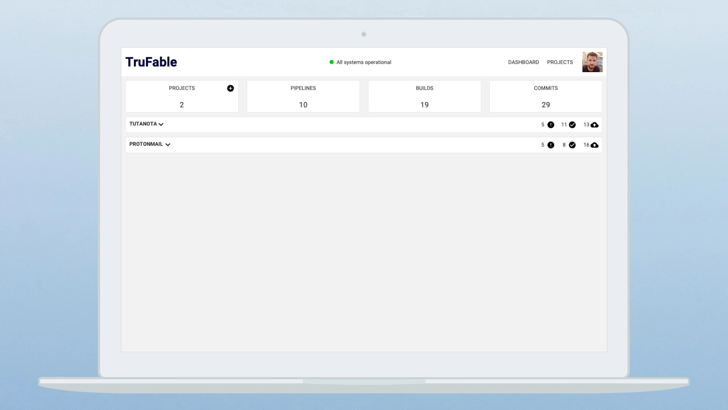Click the pipelines count 10

303,105
